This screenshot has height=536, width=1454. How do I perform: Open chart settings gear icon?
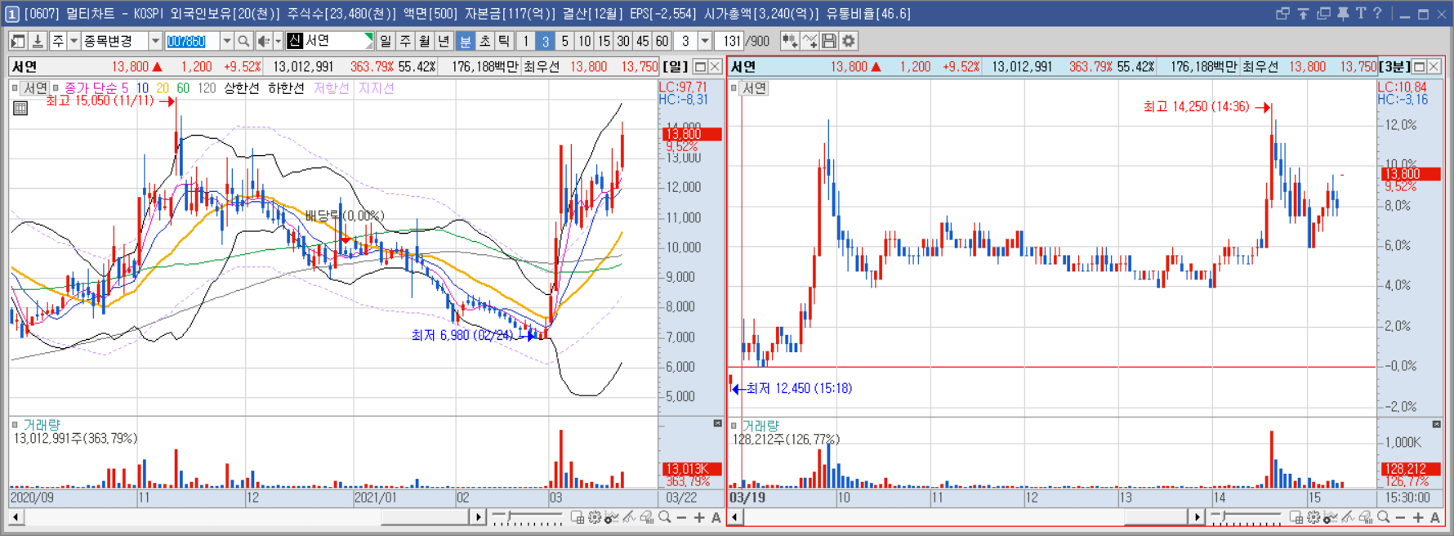[x=849, y=41]
